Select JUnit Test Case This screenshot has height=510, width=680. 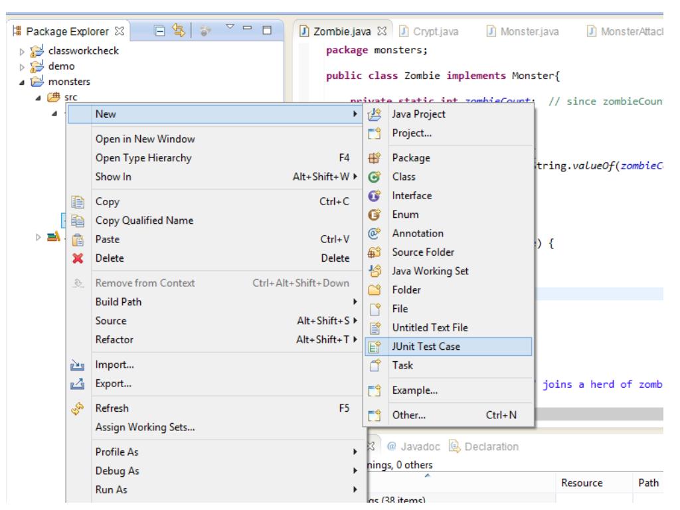tap(448, 347)
